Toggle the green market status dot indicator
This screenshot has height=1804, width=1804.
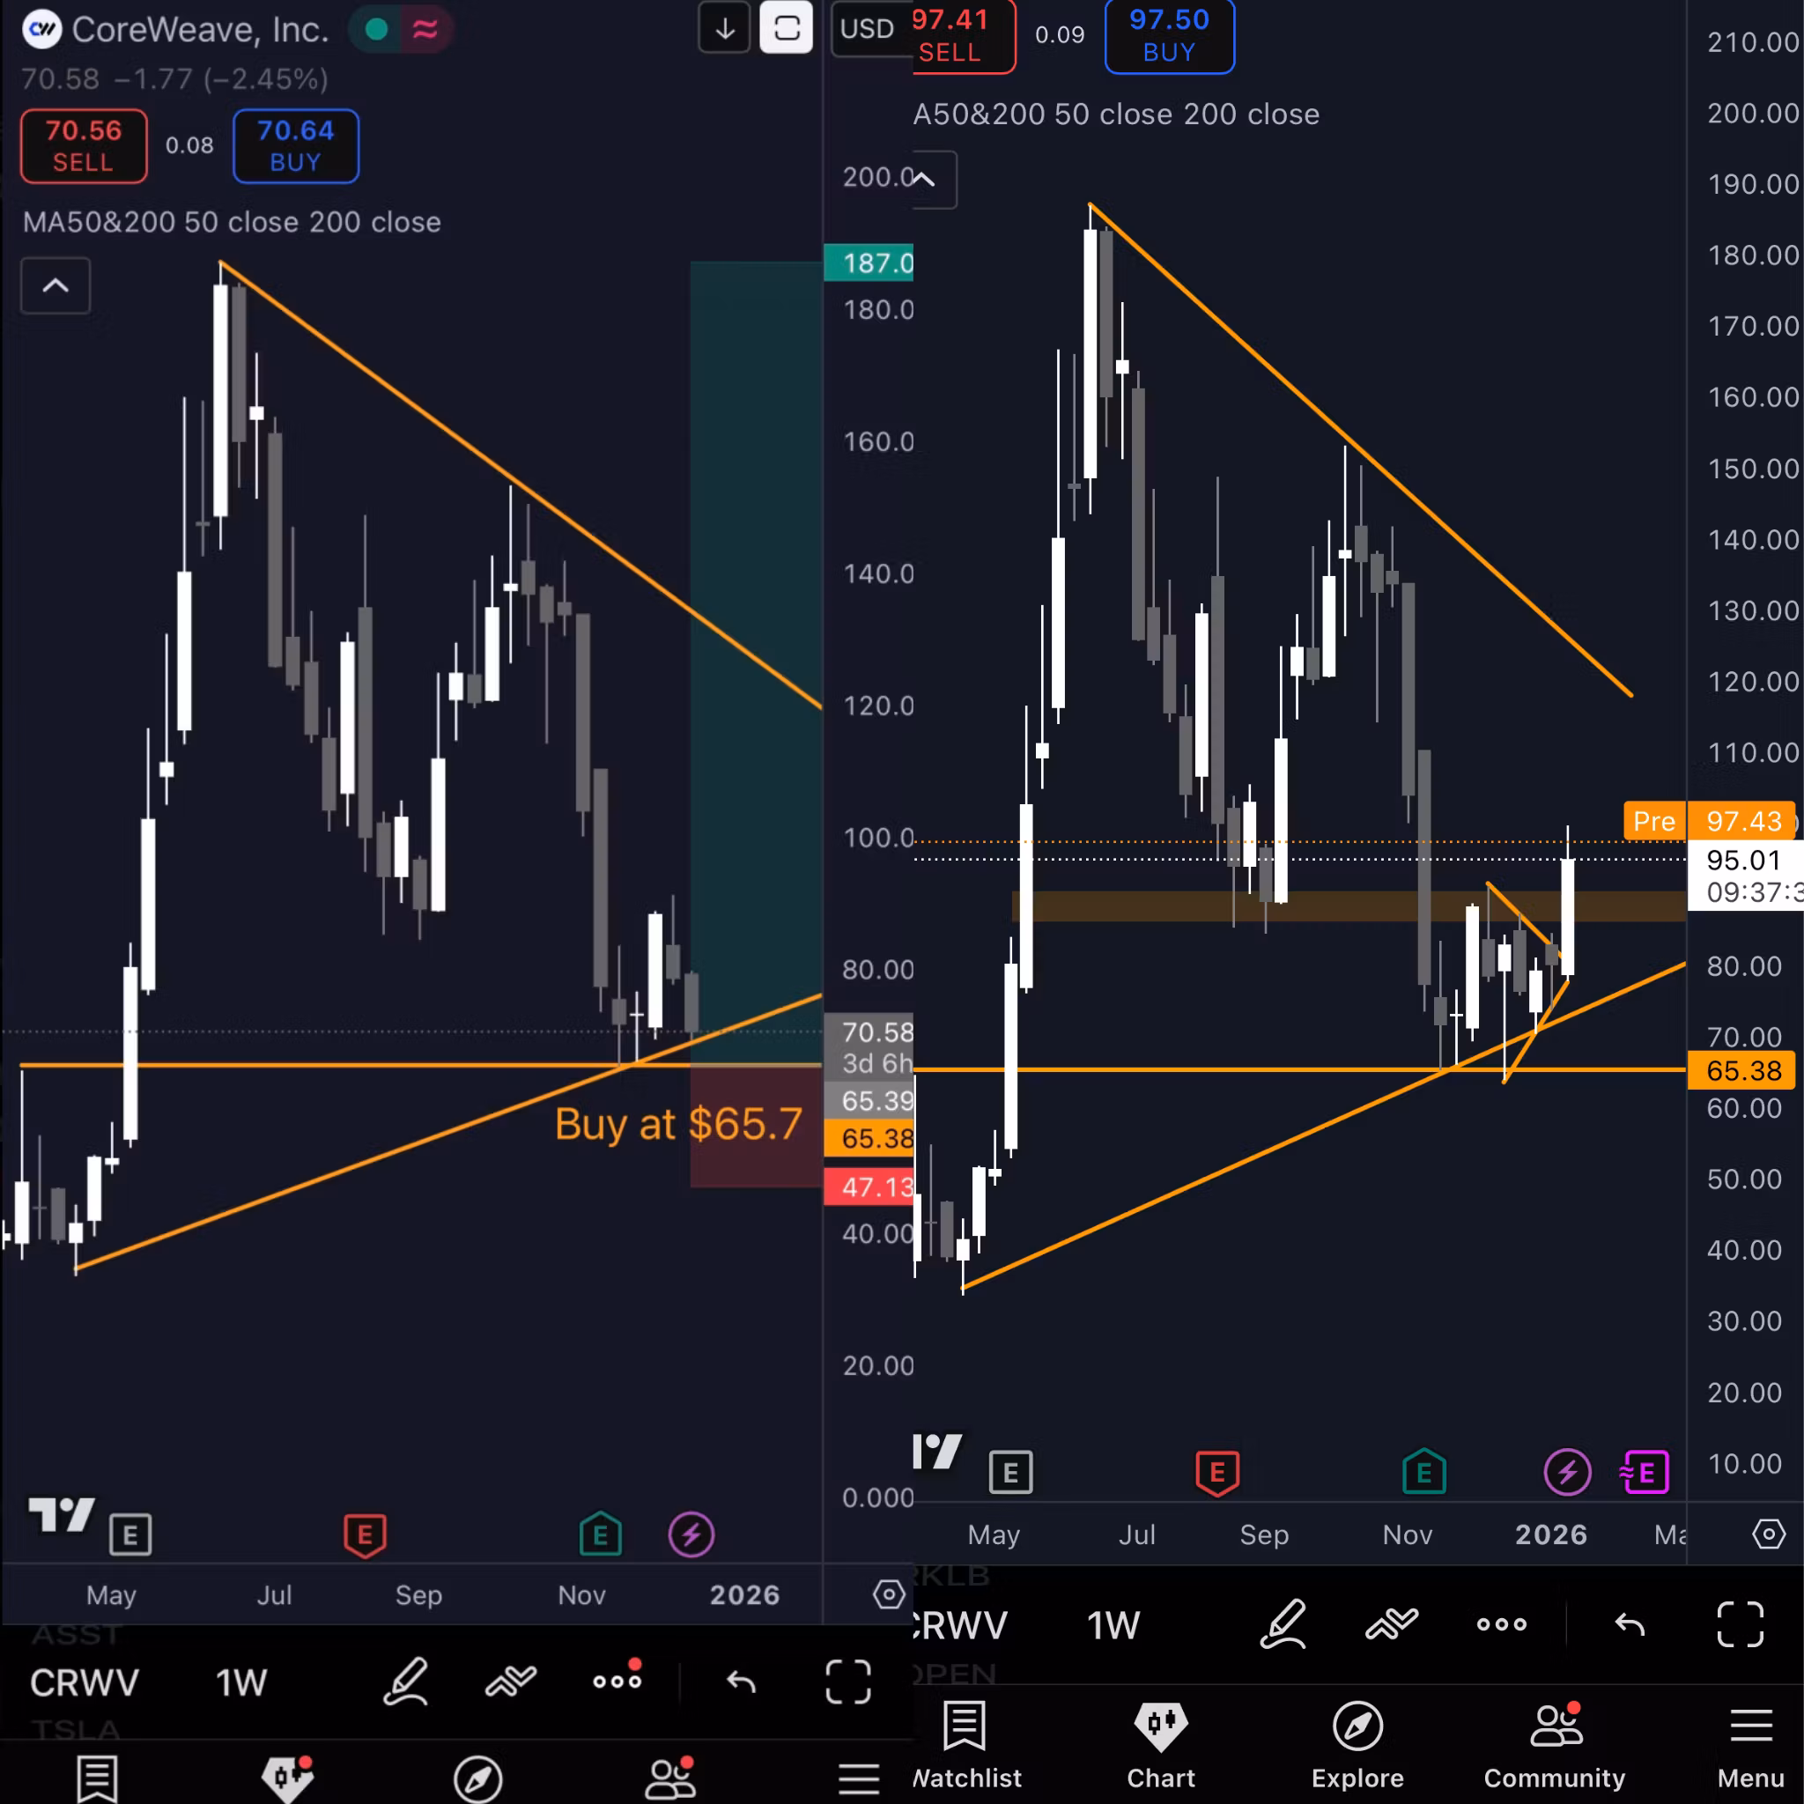376,30
